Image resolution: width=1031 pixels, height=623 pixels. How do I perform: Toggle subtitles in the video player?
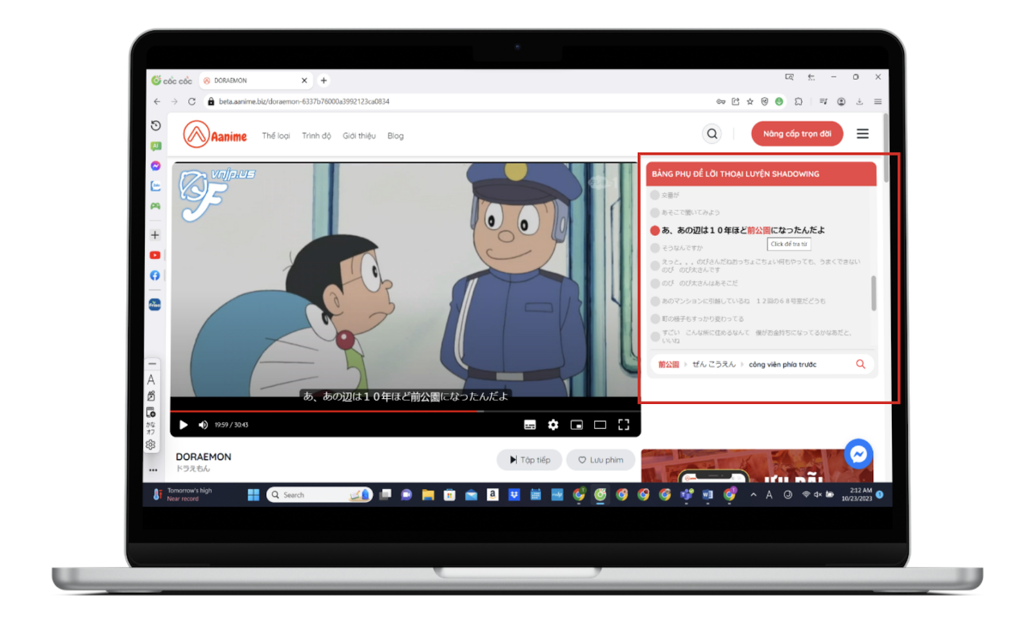pos(530,425)
